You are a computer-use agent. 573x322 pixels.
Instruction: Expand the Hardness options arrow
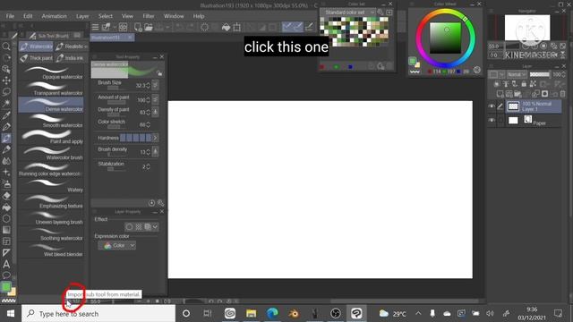[155, 138]
